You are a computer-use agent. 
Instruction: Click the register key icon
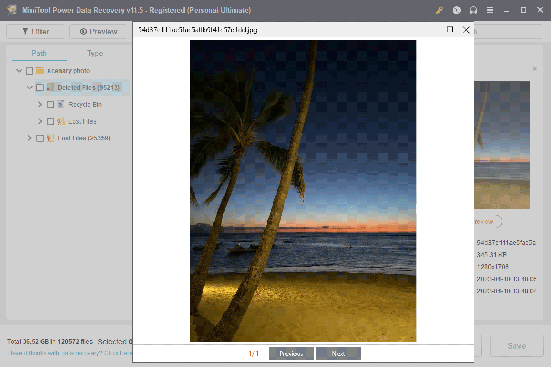440,10
